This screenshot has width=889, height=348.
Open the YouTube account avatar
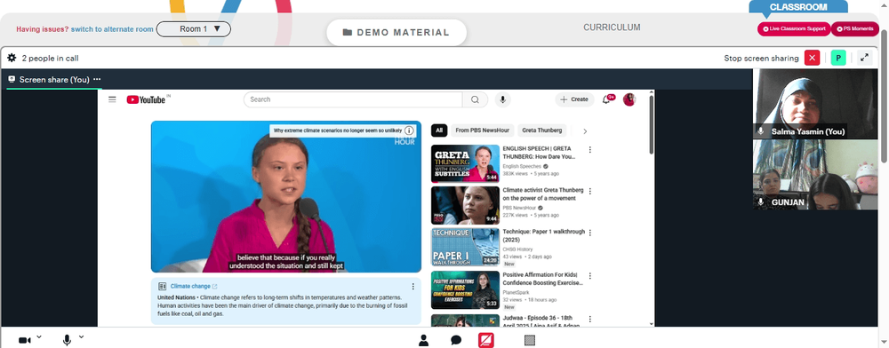[x=629, y=99]
